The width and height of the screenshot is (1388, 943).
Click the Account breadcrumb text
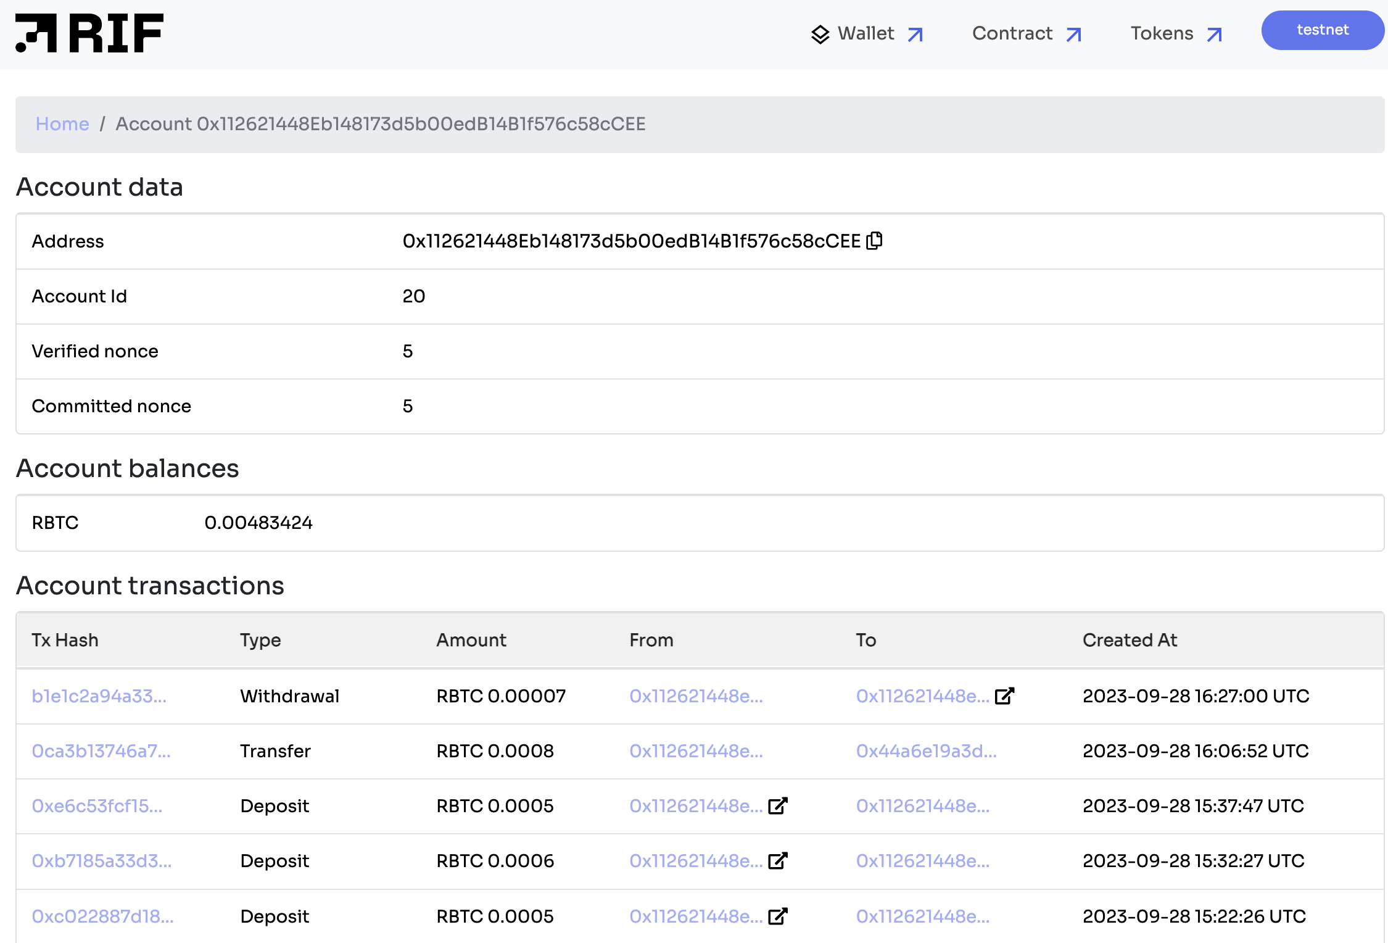(x=380, y=124)
